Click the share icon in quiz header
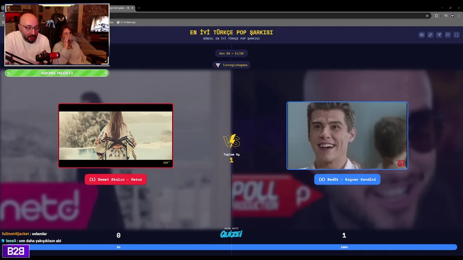The height and width of the screenshot is (260, 463). [430, 35]
